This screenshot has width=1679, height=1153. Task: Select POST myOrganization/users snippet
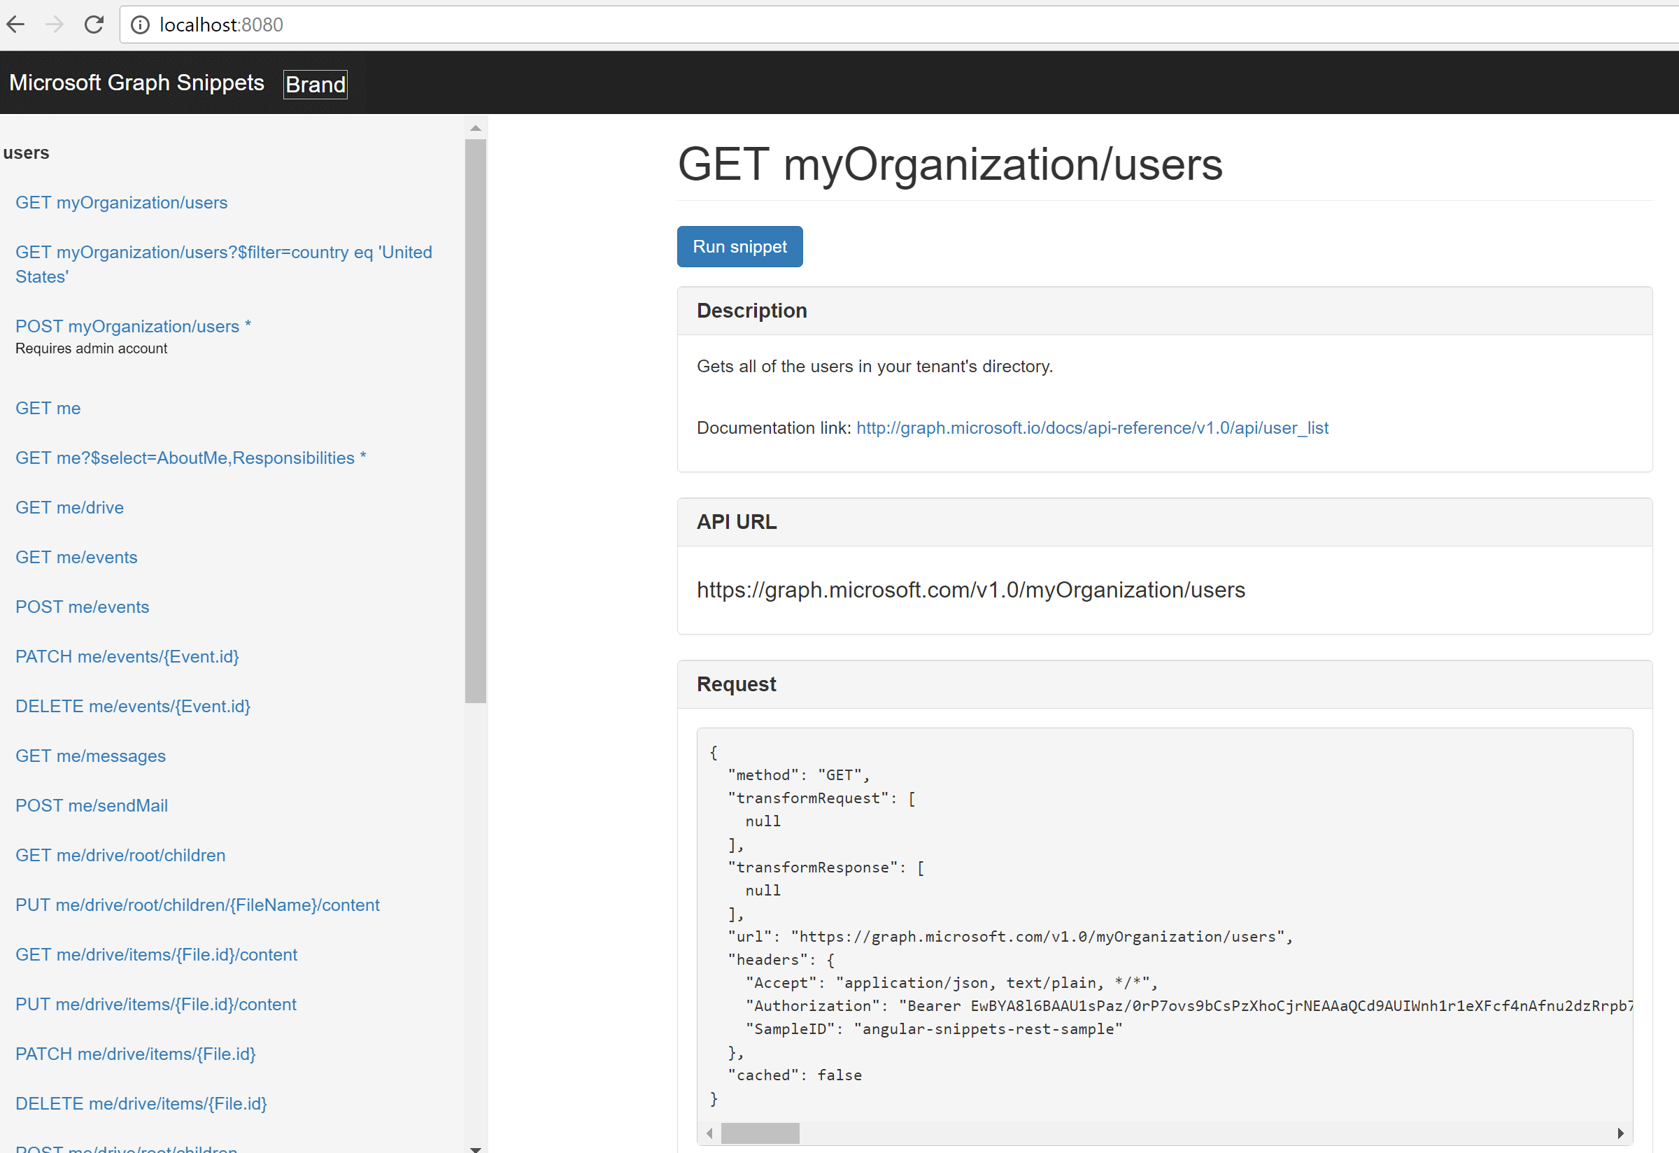133,327
